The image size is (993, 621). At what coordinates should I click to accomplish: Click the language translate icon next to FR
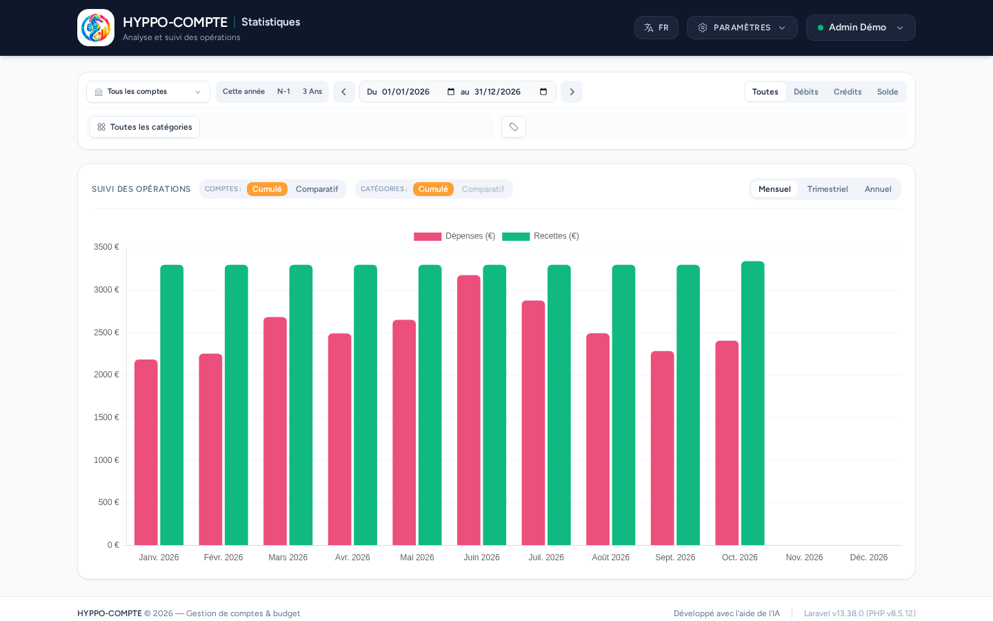point(649,28)
